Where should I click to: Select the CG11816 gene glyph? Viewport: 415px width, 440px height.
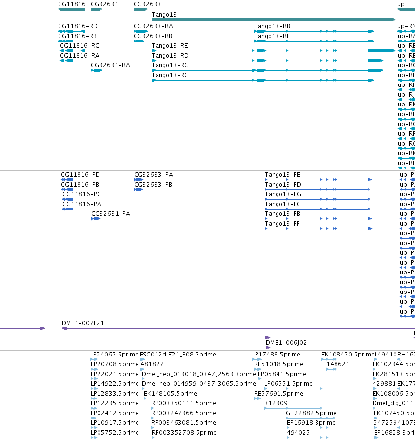[x=72, y=9]
